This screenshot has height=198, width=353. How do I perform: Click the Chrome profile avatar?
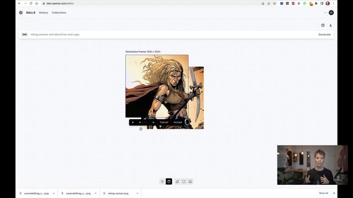click(x=328, y=3)
